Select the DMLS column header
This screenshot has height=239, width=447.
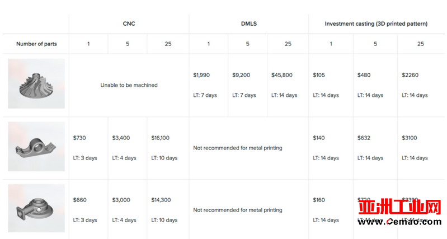[x=249, y=24]
